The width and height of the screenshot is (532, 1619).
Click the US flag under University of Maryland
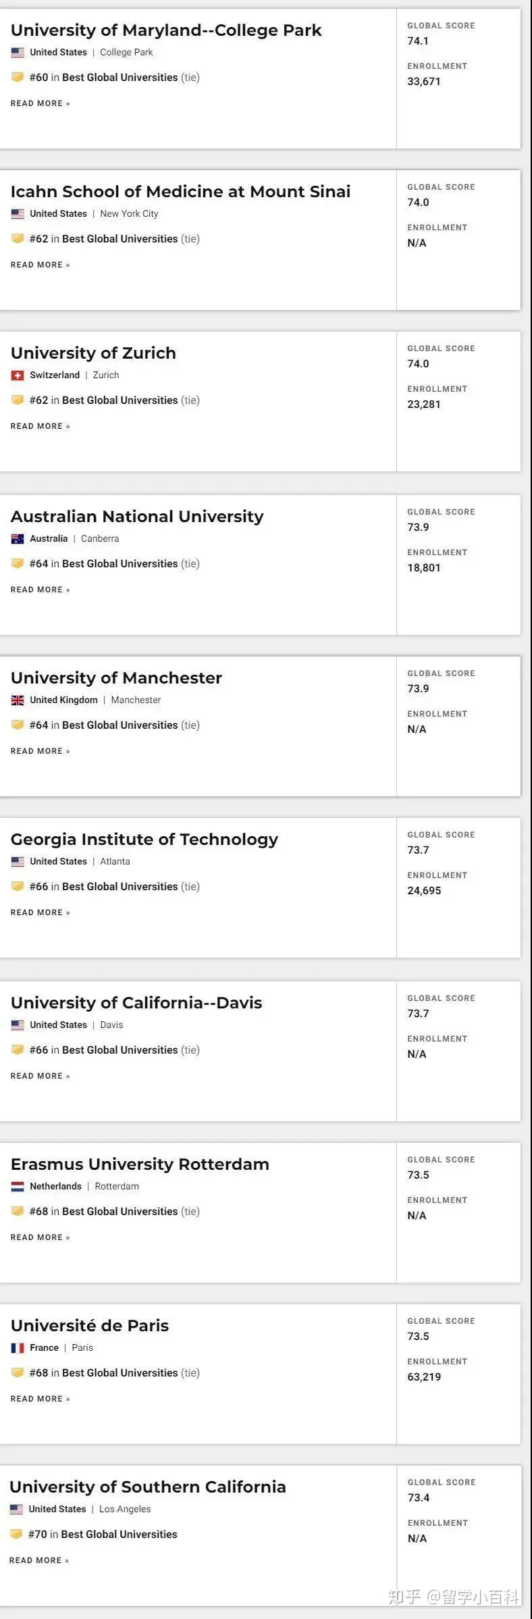tap(18, 52)
